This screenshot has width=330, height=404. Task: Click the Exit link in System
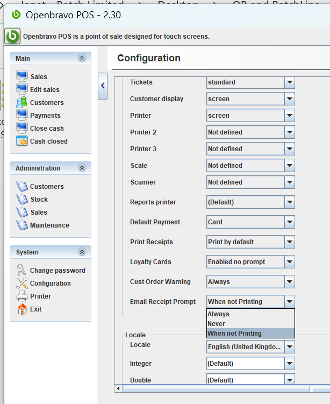pos(36,309)
